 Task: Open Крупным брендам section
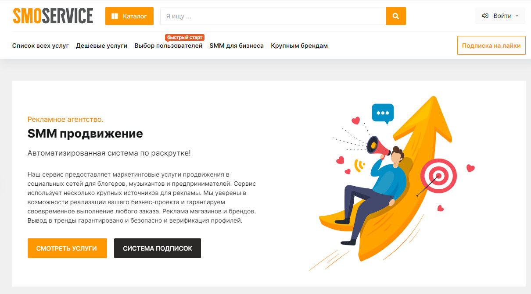[x=299, y=46]
